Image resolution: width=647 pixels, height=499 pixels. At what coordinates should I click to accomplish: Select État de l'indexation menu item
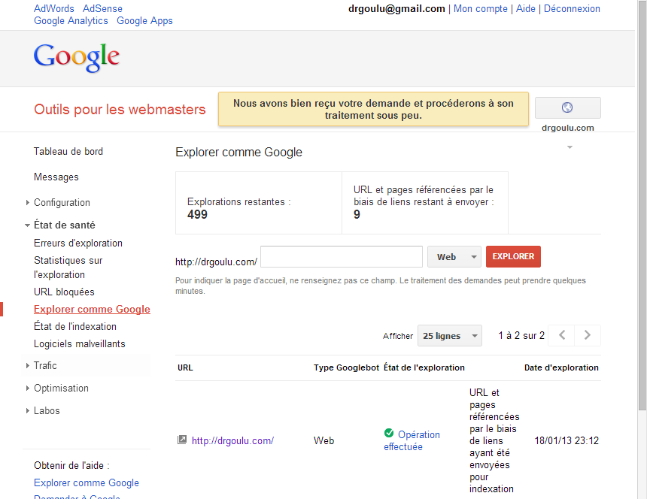click(x=75, y=326)
